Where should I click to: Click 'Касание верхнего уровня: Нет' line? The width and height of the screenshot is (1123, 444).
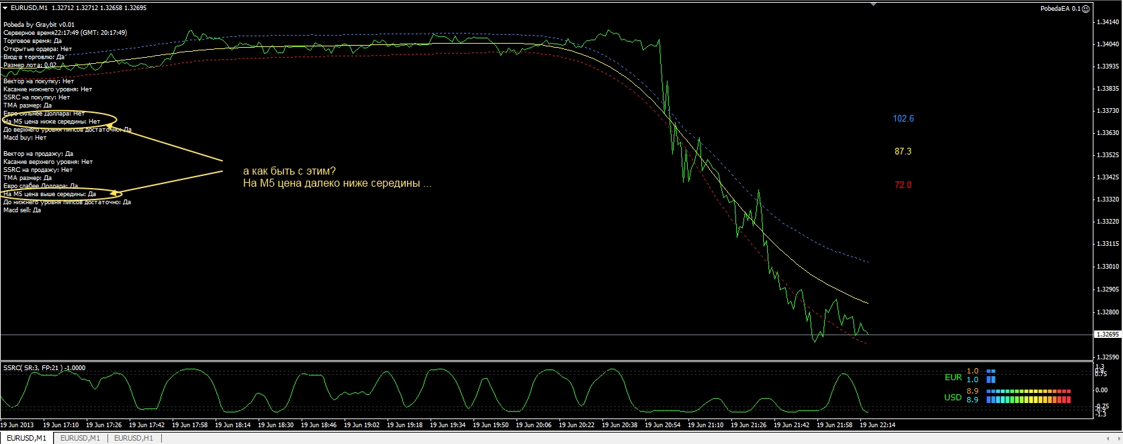(48, 162)
